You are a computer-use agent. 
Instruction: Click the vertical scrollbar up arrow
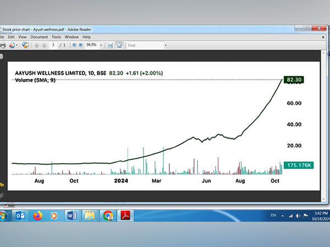(324, 53)
